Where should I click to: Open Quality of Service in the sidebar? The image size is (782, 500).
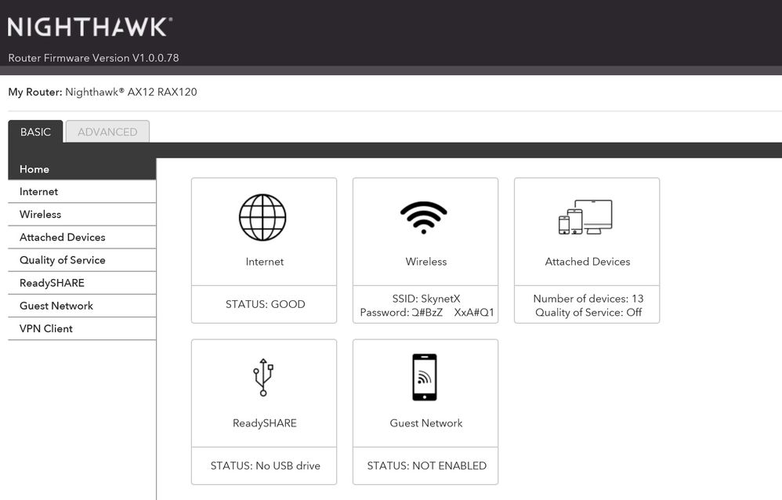tap(81, 260)
